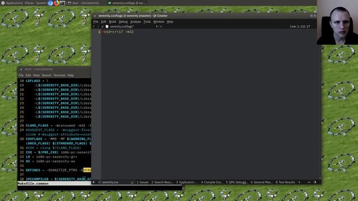Click CXXFLAGS on line 30 in terminal

[x=34, y=139]
